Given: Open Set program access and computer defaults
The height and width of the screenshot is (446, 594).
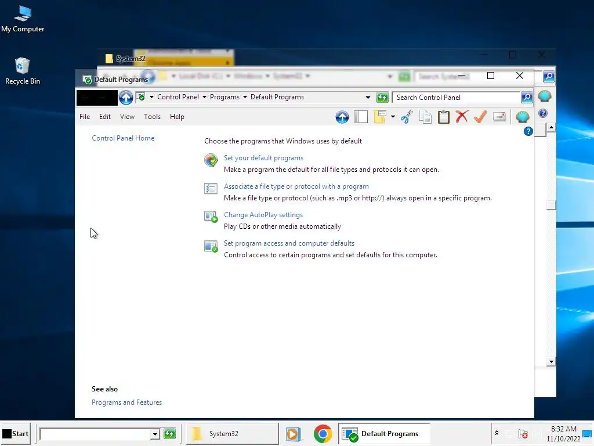Looking at the screenshot, I should point(289,243).
